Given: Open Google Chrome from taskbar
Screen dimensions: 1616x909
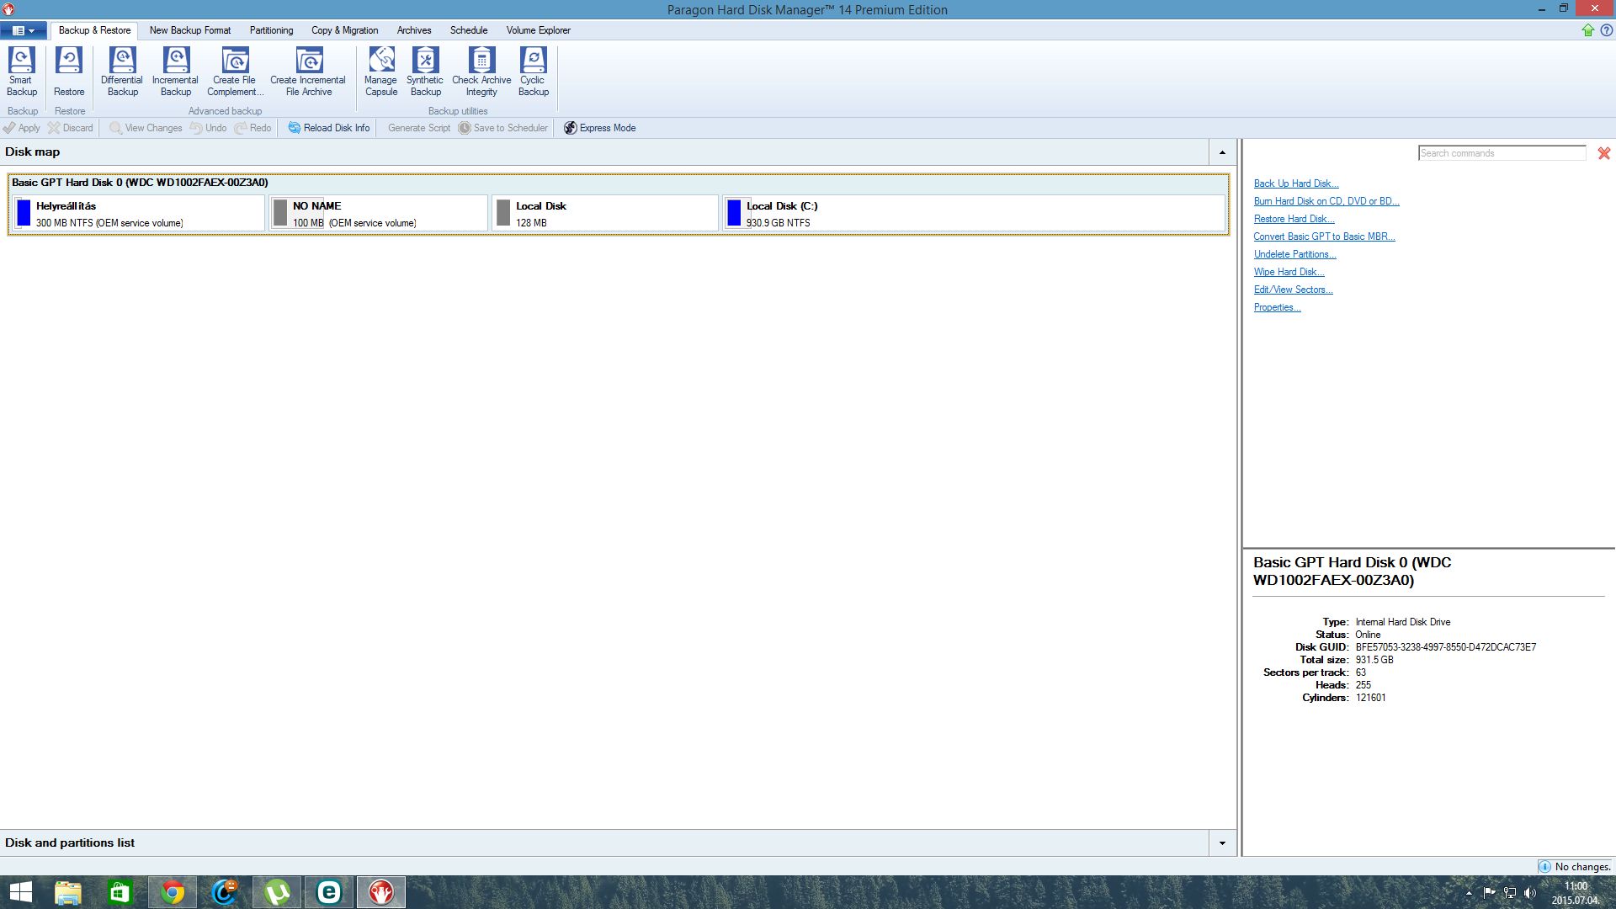Looking at the screenshot, I should (173, 892).
